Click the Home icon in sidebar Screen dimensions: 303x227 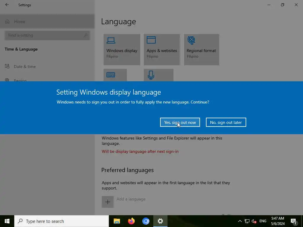(7, 22)
